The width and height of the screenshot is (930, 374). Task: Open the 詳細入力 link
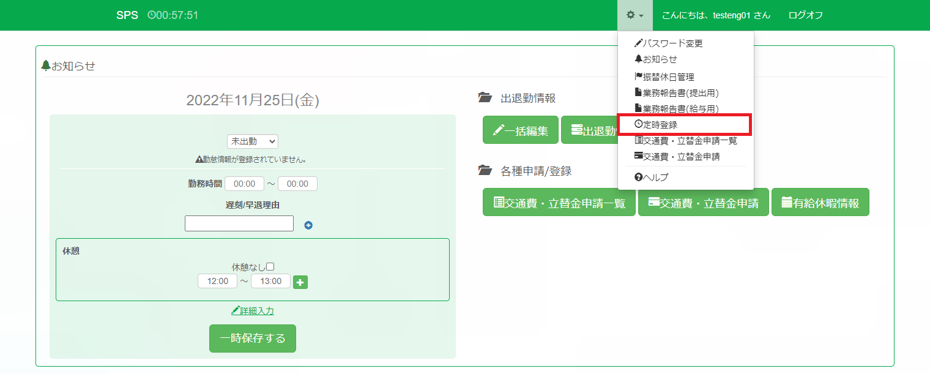click(x=253, y=311)
